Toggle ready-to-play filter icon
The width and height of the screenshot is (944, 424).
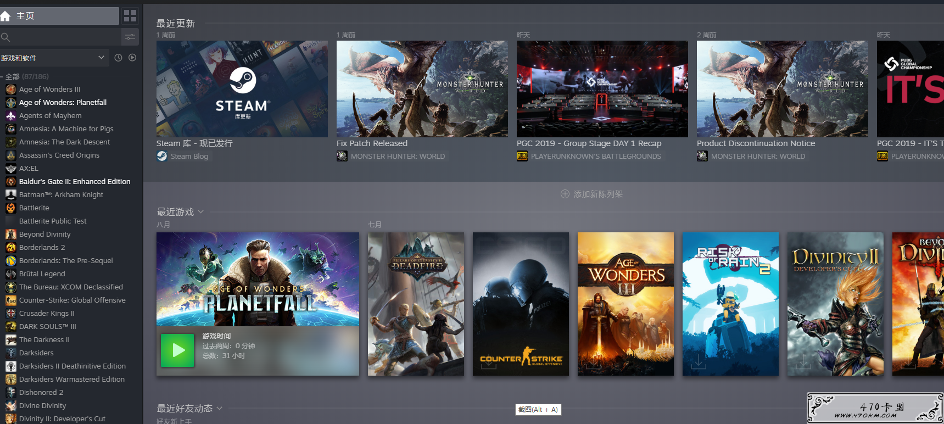132,58
